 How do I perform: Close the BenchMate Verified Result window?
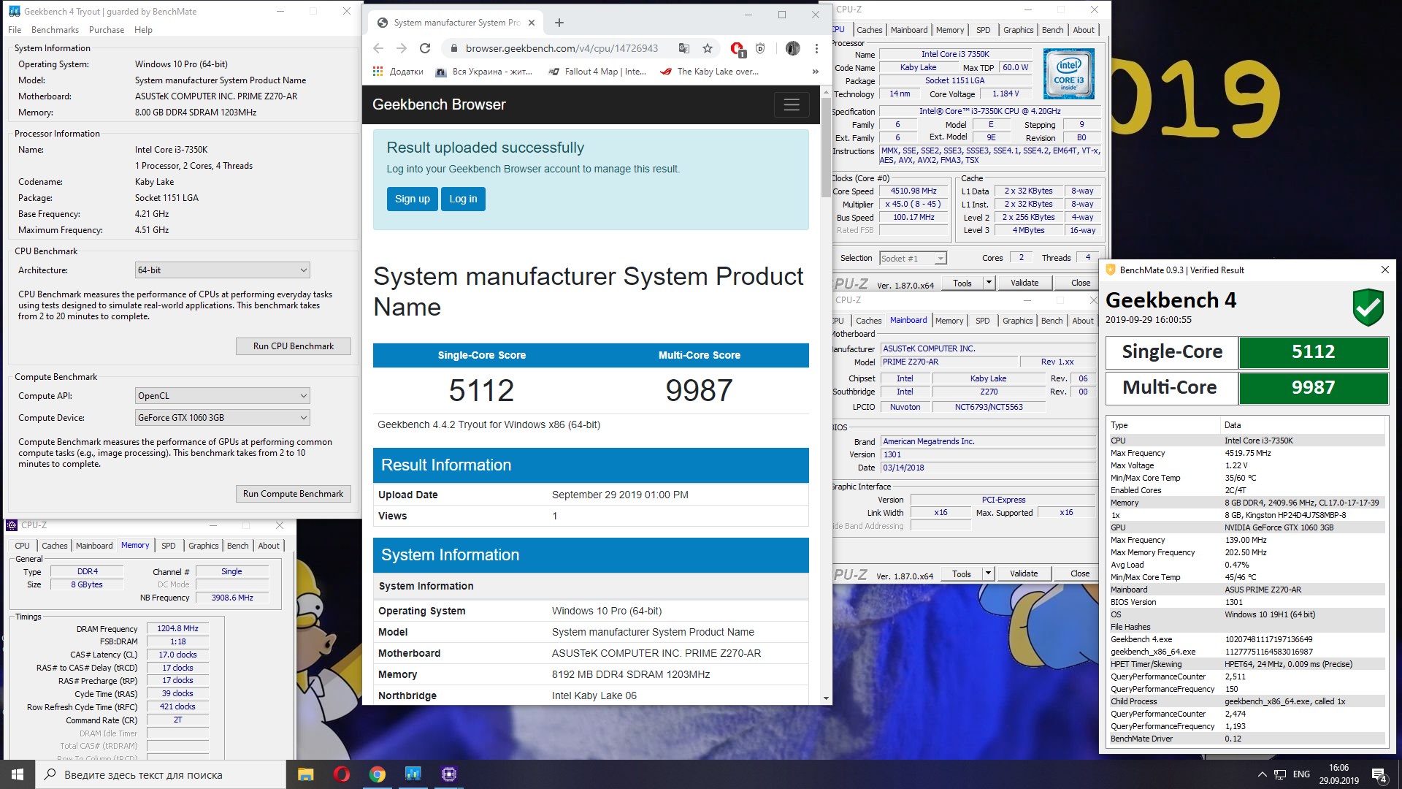[x=1384, y=270]
